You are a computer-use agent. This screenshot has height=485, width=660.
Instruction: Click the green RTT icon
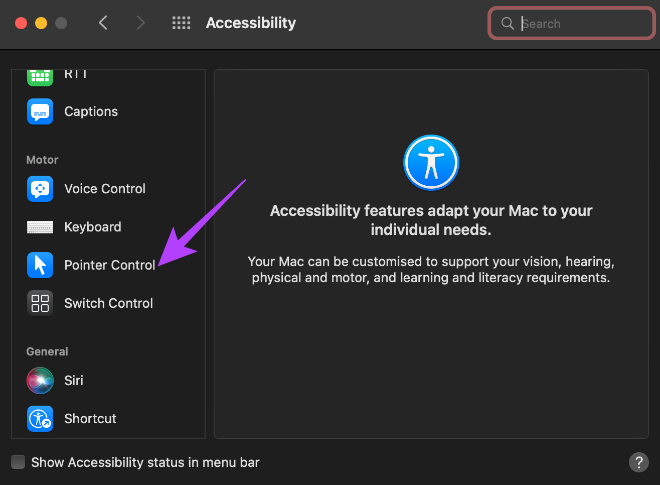[x=40, y=77]
